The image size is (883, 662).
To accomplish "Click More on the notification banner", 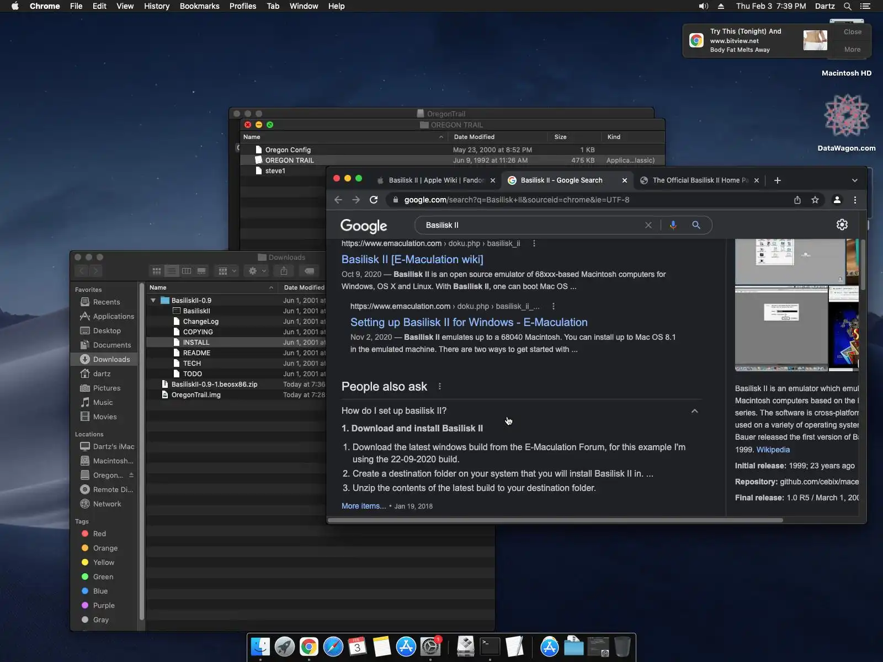I will 852,50.
